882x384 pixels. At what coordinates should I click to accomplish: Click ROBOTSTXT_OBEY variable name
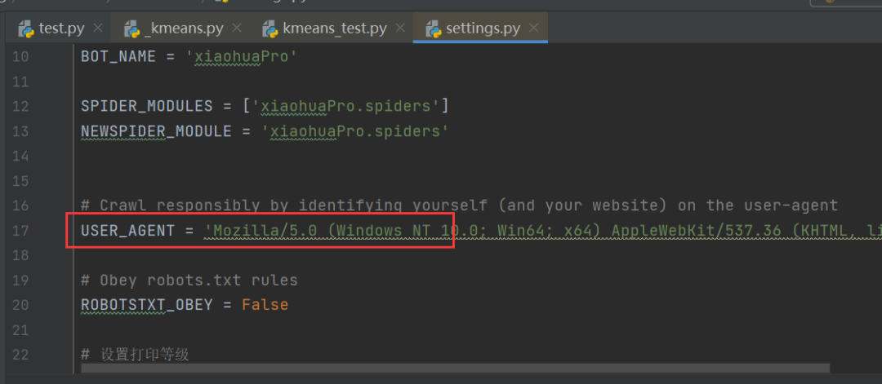[x=147, y=305]
